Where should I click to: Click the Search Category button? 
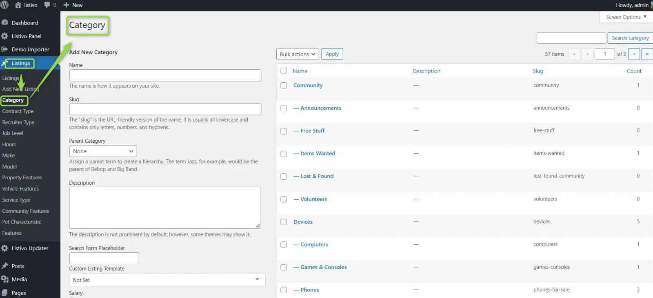click(630, 38)
